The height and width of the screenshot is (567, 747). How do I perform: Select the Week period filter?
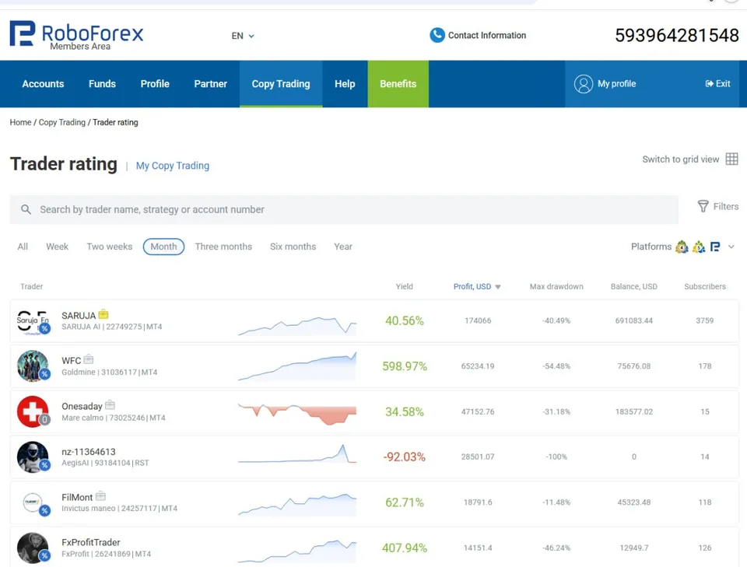[x=57, y=247]
